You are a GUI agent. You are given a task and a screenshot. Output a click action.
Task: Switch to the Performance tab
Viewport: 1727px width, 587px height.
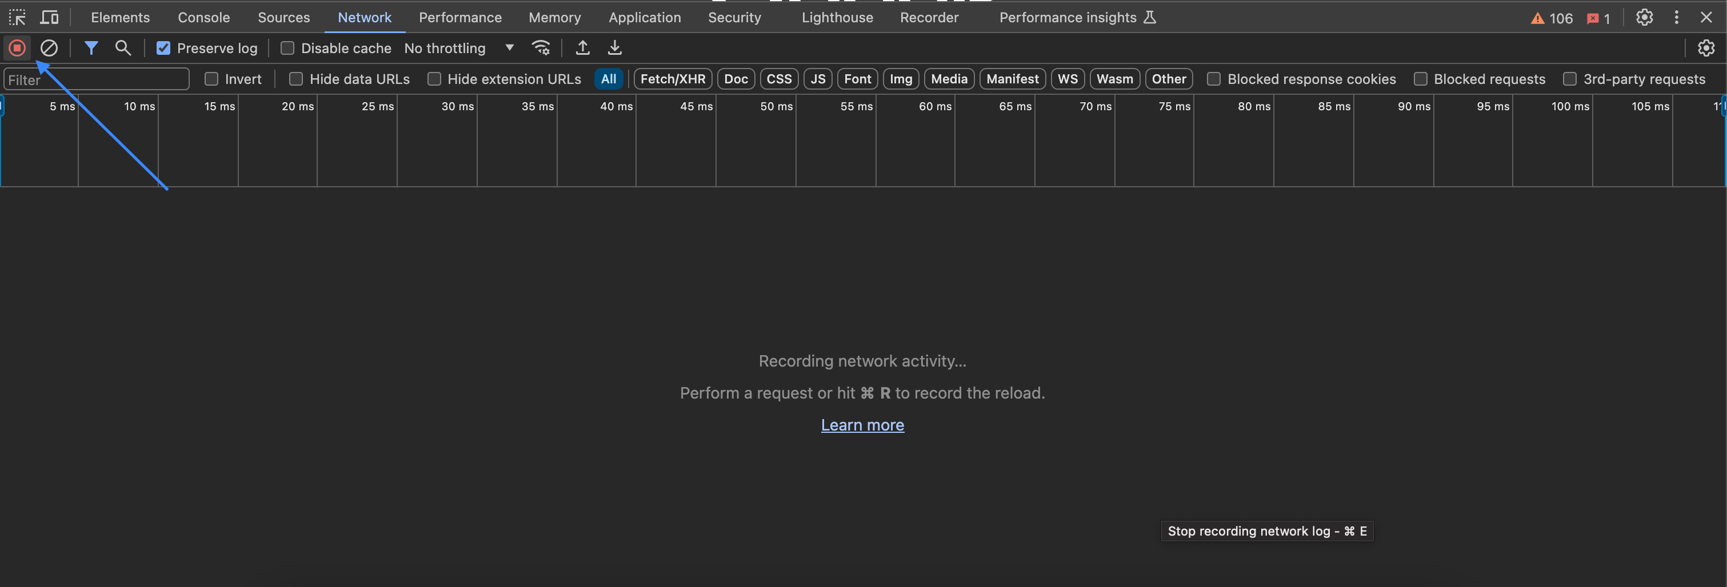460,18
